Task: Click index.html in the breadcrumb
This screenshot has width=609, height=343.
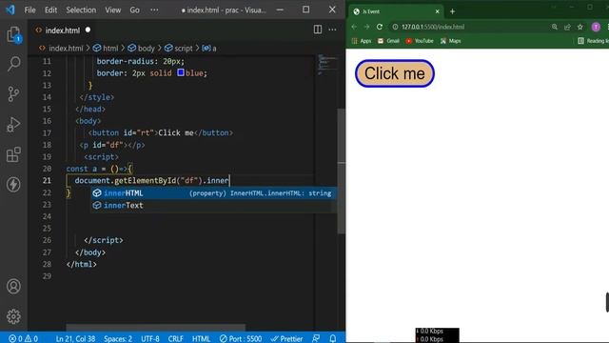Action: (66, 49)
